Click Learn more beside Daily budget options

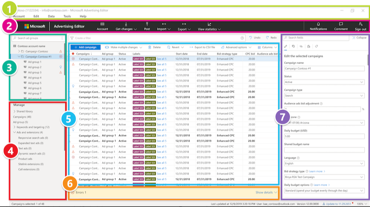322,185
